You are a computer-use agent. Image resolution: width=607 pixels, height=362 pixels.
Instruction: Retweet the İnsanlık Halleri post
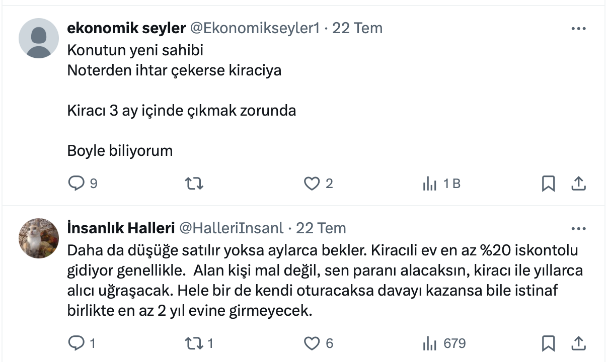click(194, 343)
